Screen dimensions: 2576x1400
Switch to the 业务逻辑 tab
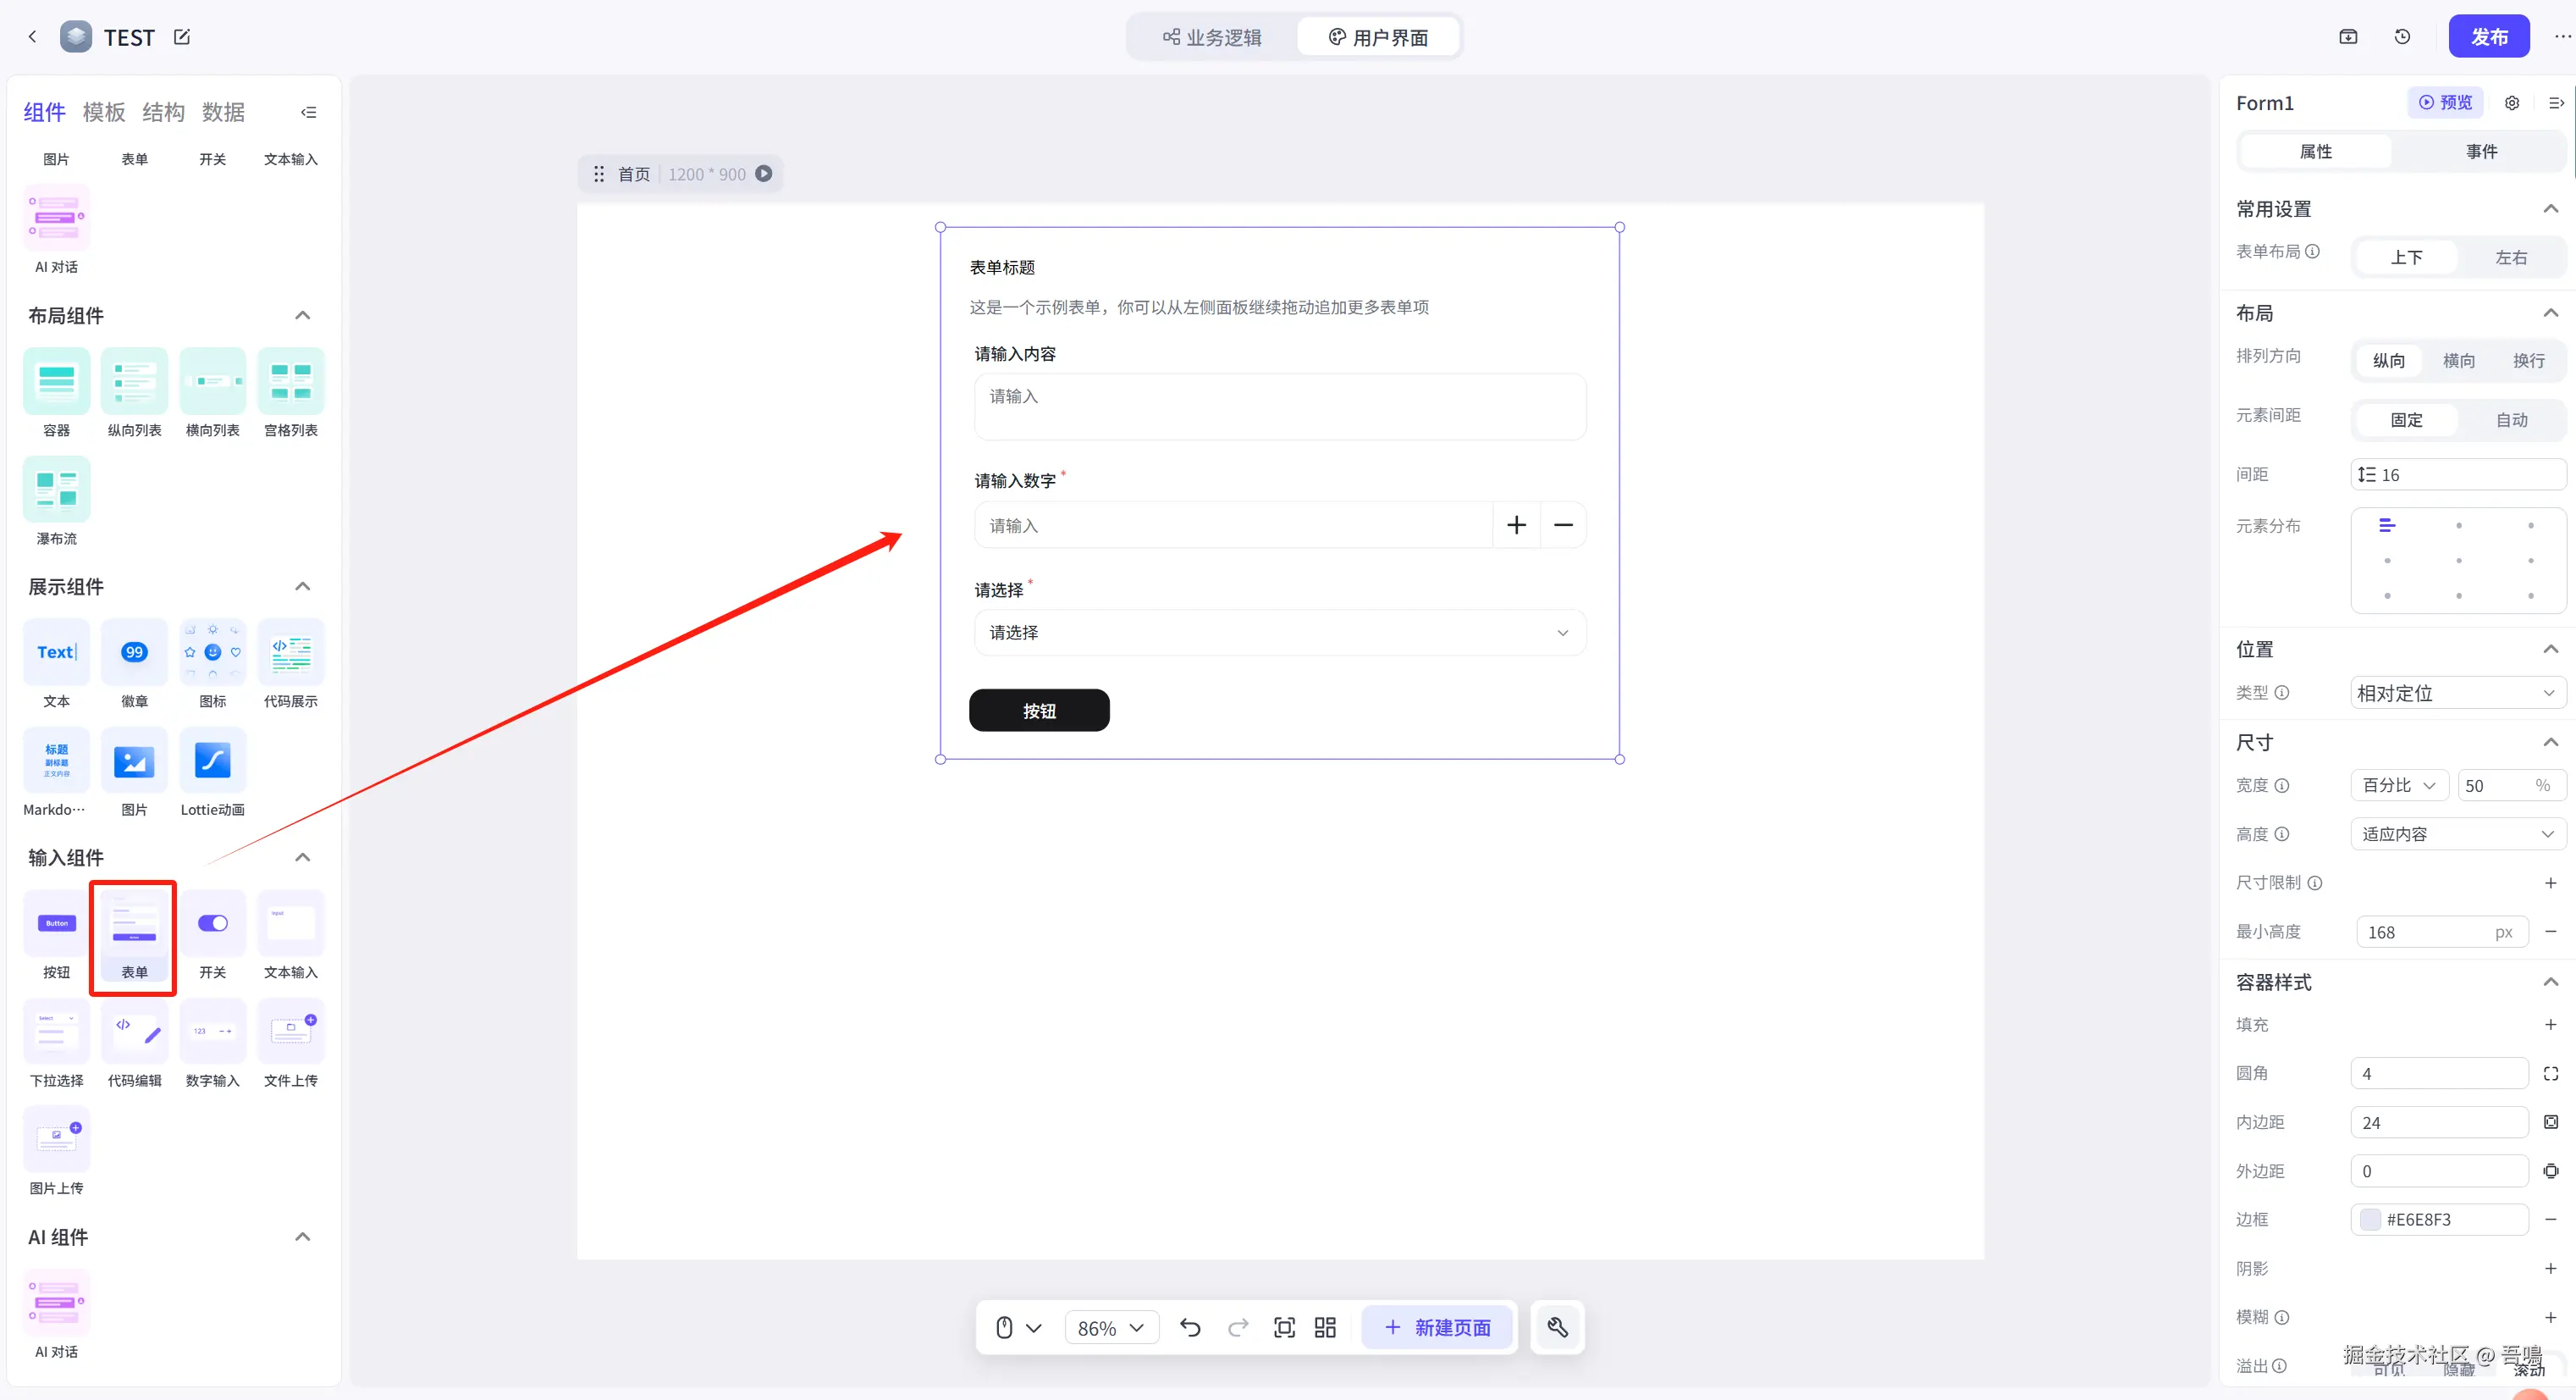[1212, 37]
